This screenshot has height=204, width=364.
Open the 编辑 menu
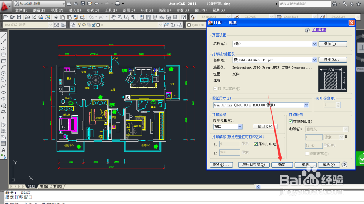click(39, 11)
